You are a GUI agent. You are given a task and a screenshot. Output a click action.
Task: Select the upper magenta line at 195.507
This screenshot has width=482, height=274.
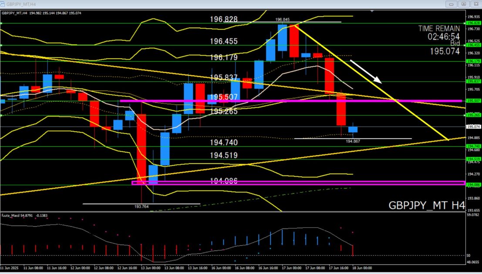point(290,101)
